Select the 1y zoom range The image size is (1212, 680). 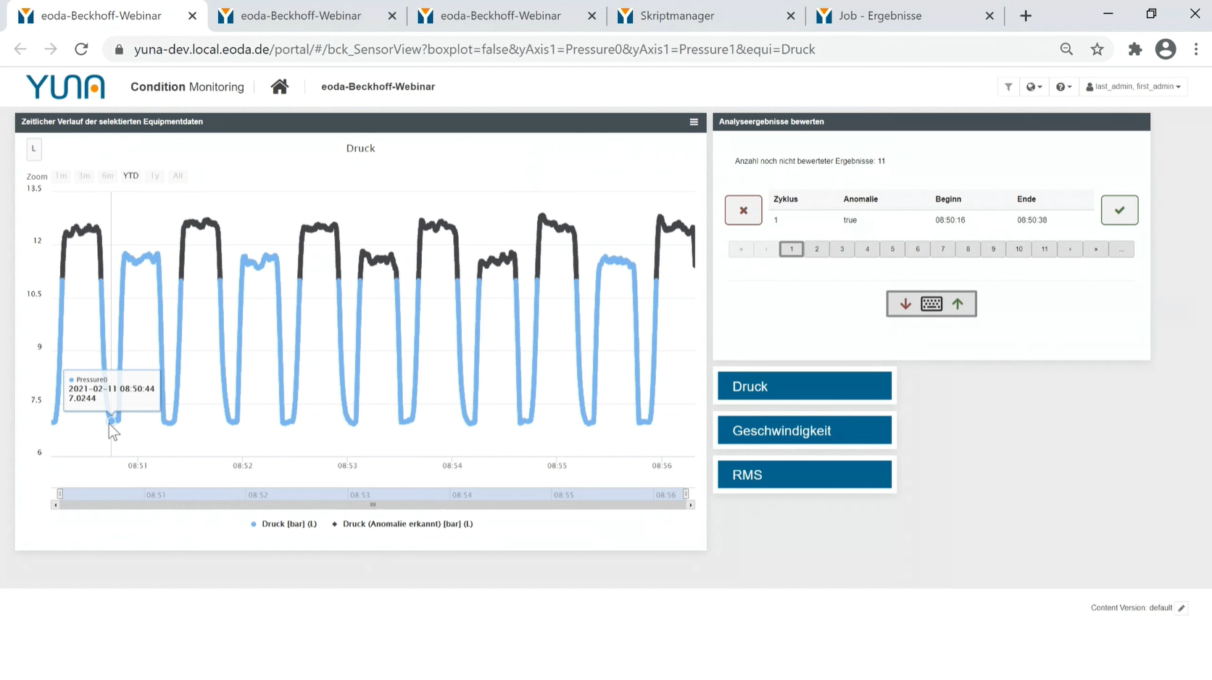[x=154, y=176]
